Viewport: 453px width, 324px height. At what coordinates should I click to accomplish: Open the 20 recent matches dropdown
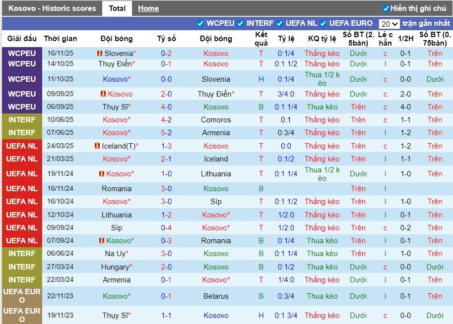(389, 24)
